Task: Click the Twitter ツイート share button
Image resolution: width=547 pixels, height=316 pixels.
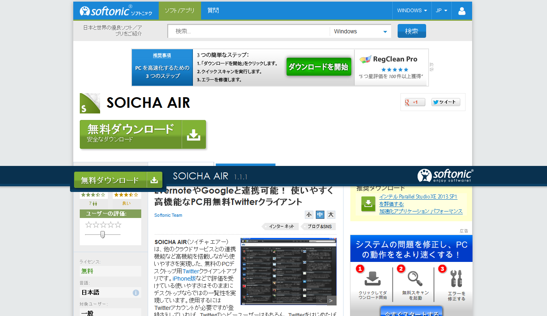Action: tap(446, 102)
